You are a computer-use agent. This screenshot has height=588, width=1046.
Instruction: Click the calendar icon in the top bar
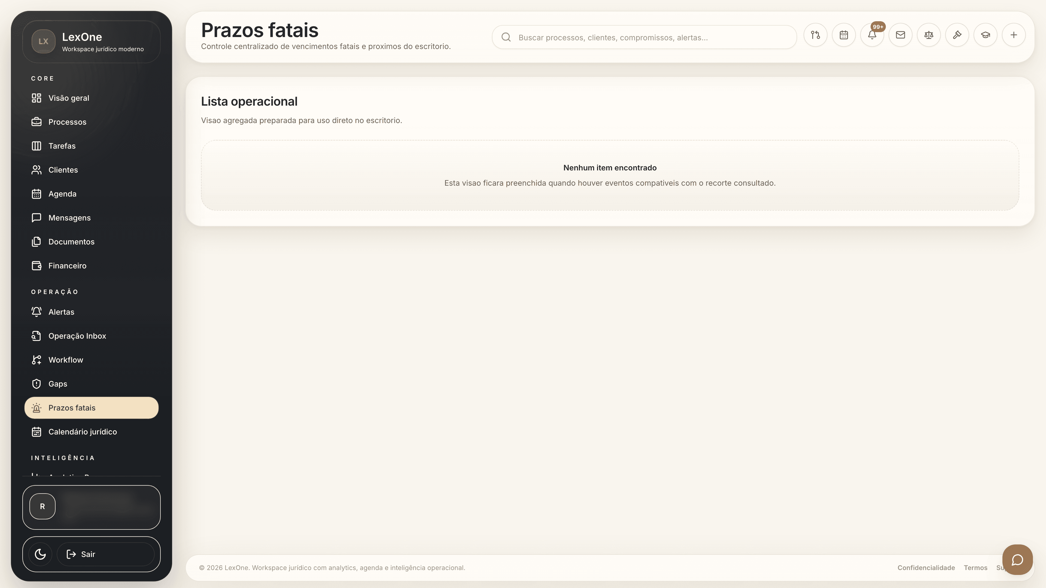point(844,35)
